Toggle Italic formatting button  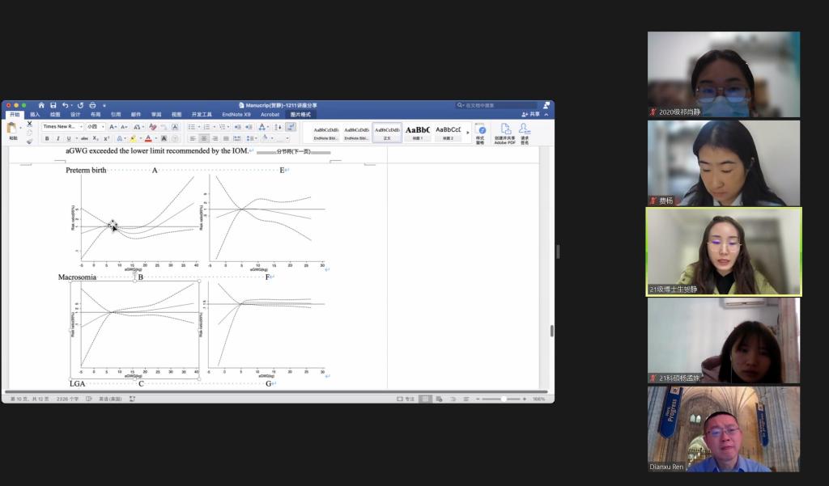click(x=57, y=138)
